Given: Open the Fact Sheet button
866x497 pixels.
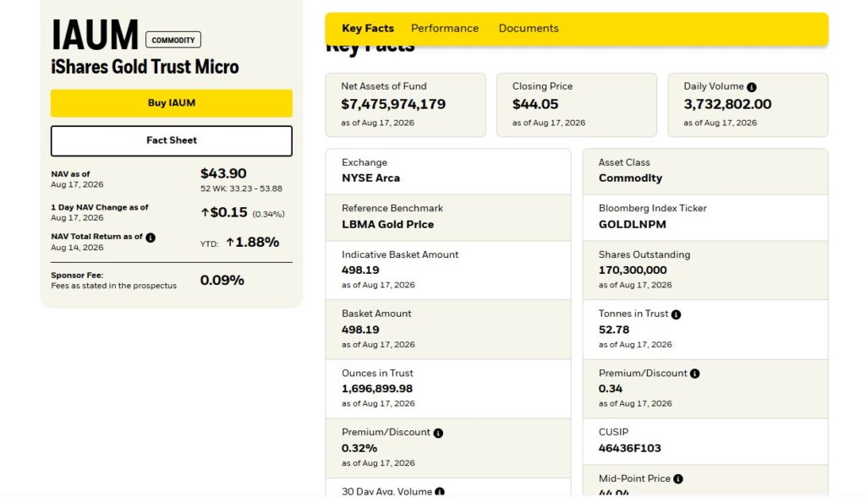Looking at the screenshot, I should (171, 141).
